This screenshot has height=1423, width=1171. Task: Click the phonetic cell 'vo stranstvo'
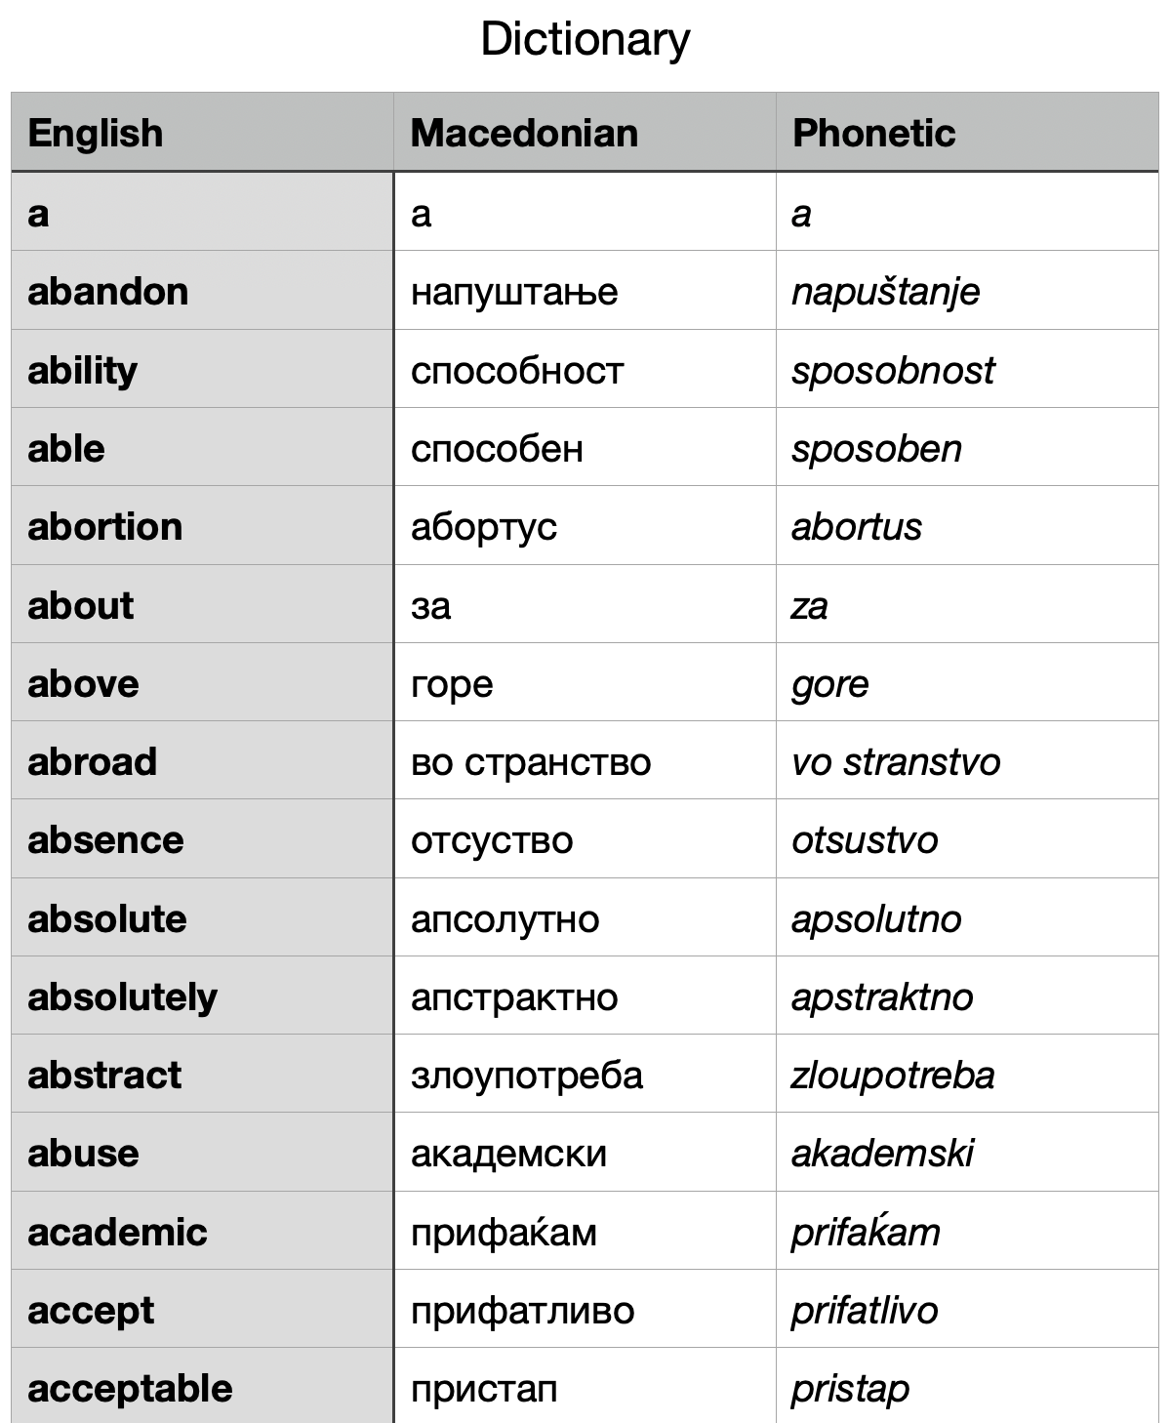tap(895, 761)
